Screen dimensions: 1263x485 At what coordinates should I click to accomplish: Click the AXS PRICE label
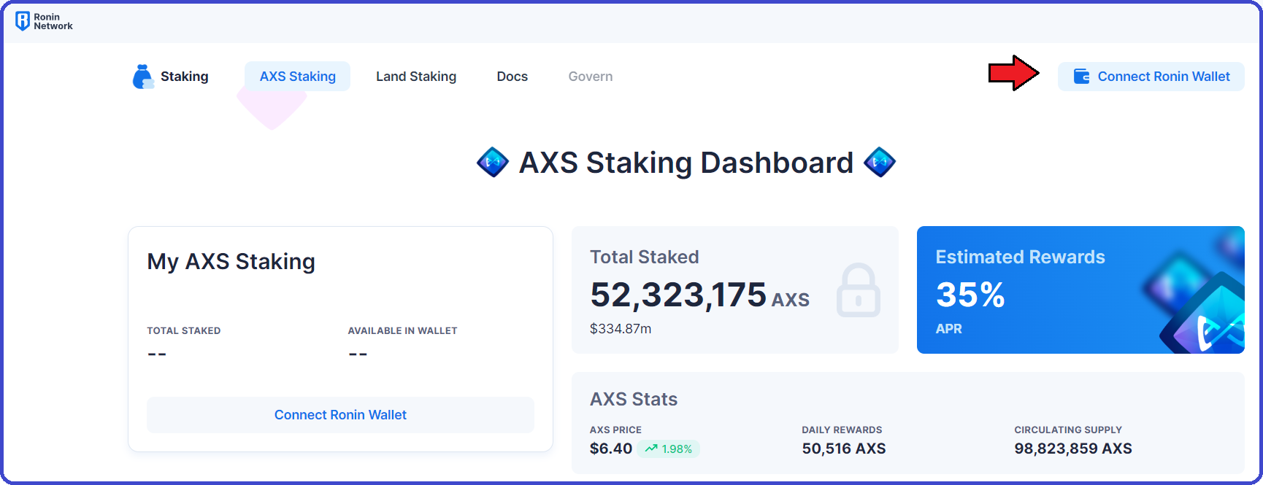click(x=615, y=430)
